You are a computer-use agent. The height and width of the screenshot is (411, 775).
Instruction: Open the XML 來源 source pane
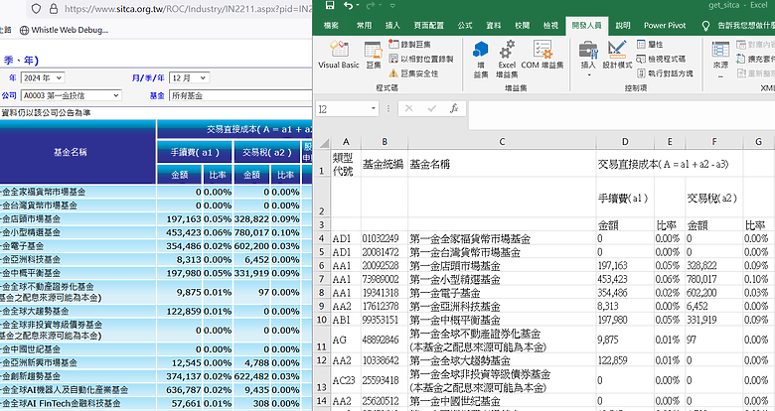click(720, 60)
